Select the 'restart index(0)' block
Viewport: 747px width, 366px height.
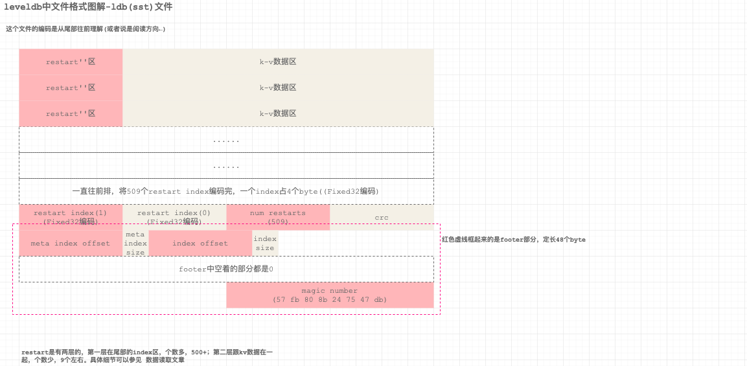pos(174,217)
